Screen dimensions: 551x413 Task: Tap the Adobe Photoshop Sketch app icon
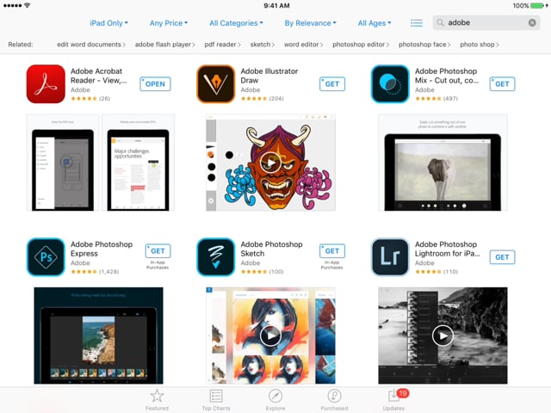[216, 256]
